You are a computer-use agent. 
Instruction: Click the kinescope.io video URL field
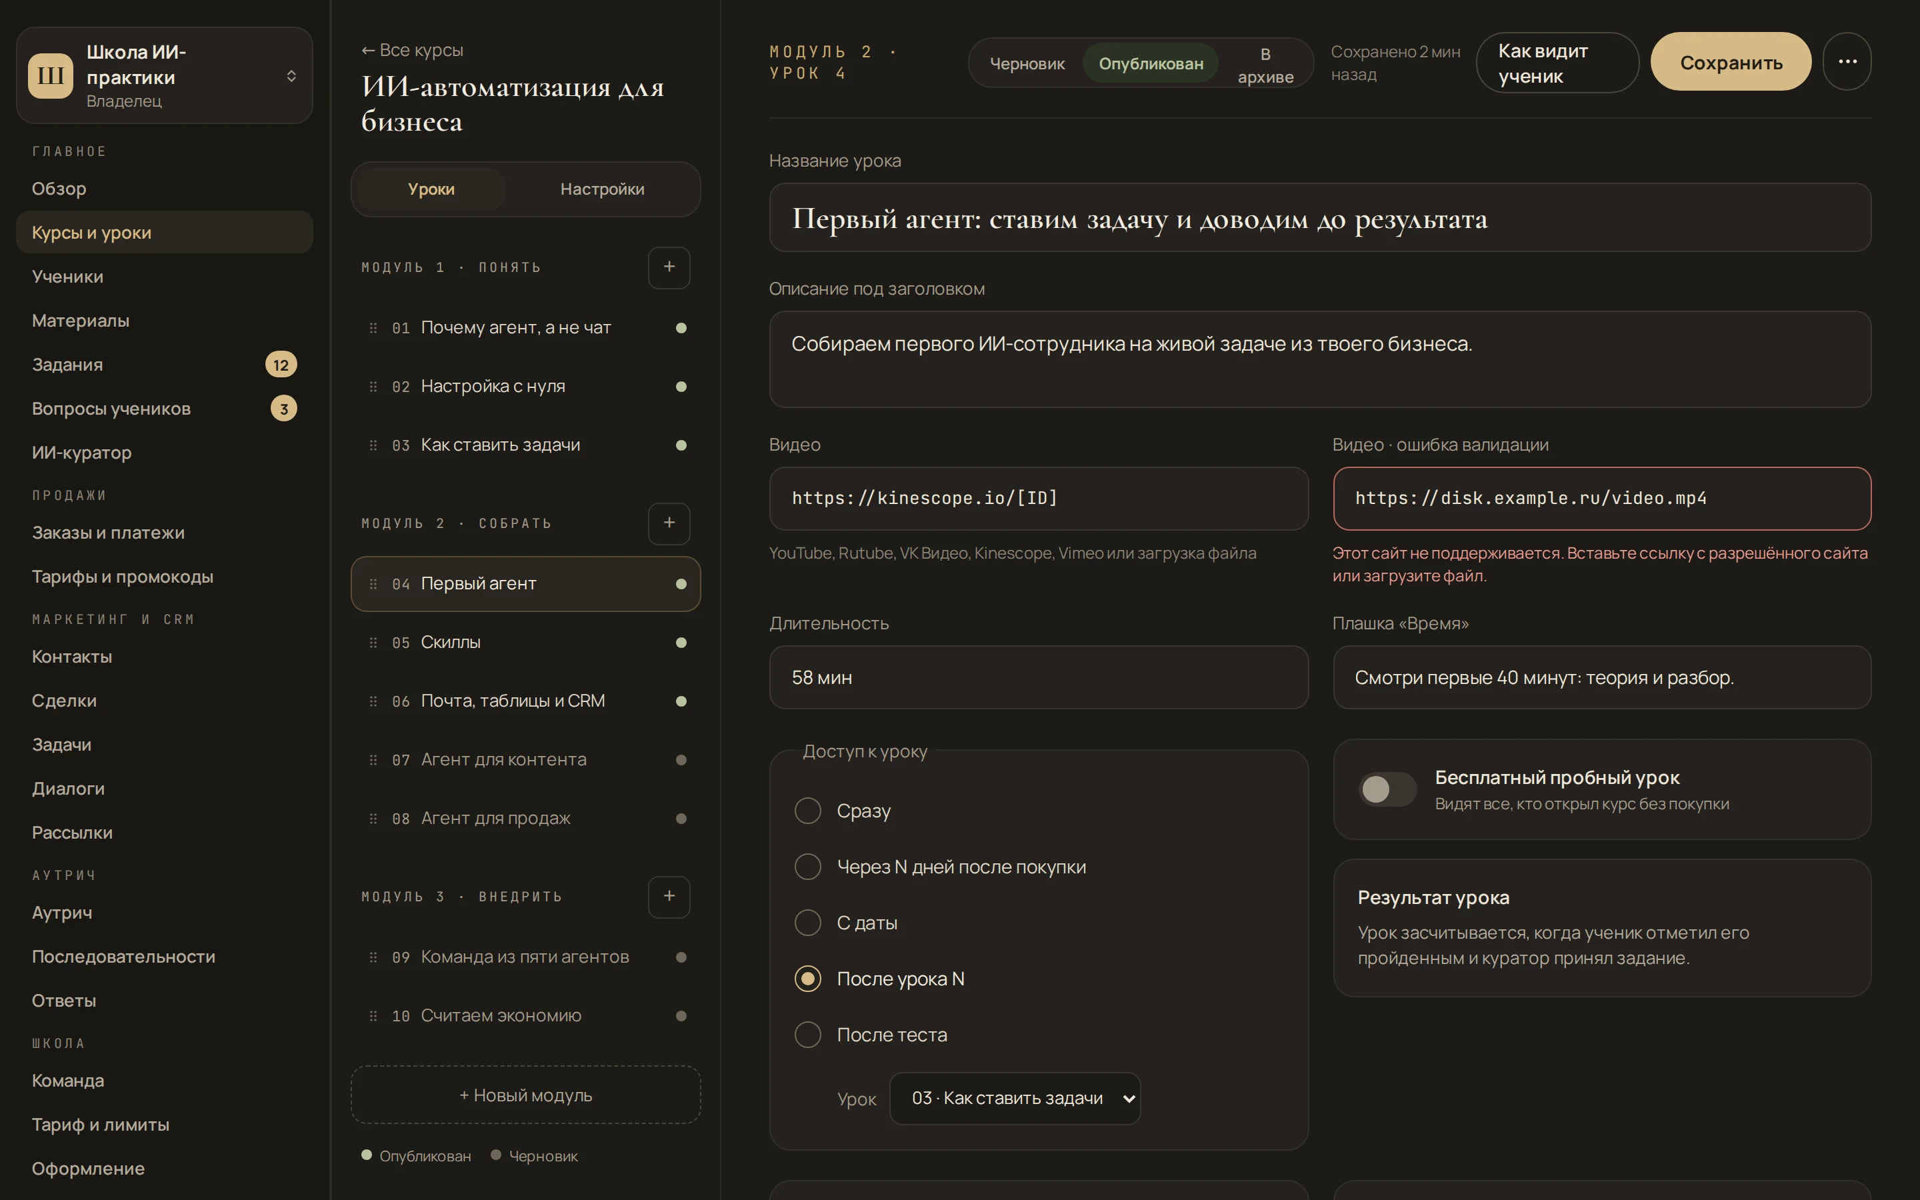point(1039,499)
